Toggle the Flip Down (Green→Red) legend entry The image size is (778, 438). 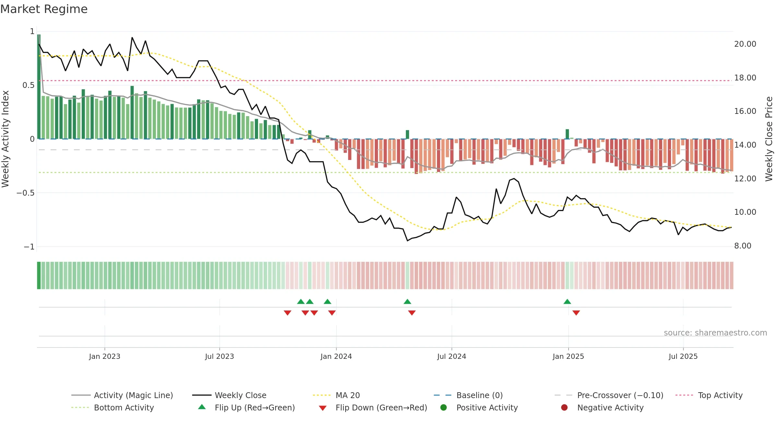(x=373, y=408)
